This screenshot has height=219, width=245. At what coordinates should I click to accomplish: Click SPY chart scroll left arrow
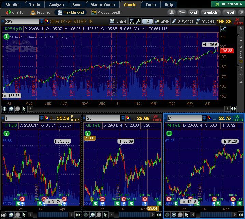pyautogui.click(x=30, y=109)
